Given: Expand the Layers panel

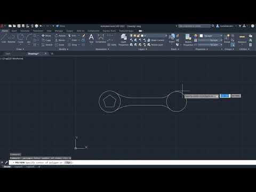Looking at the screenshot, I should pyautogui.click(x=142, y=49).
